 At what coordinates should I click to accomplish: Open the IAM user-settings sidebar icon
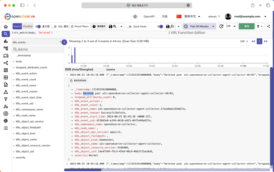click(6, 107)
